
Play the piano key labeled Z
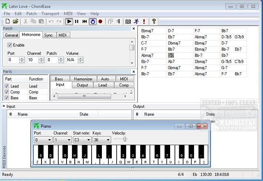(37, 162)
